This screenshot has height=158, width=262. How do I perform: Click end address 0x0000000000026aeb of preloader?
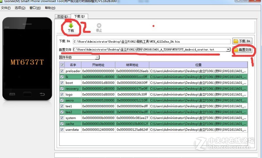coord(132,71)
